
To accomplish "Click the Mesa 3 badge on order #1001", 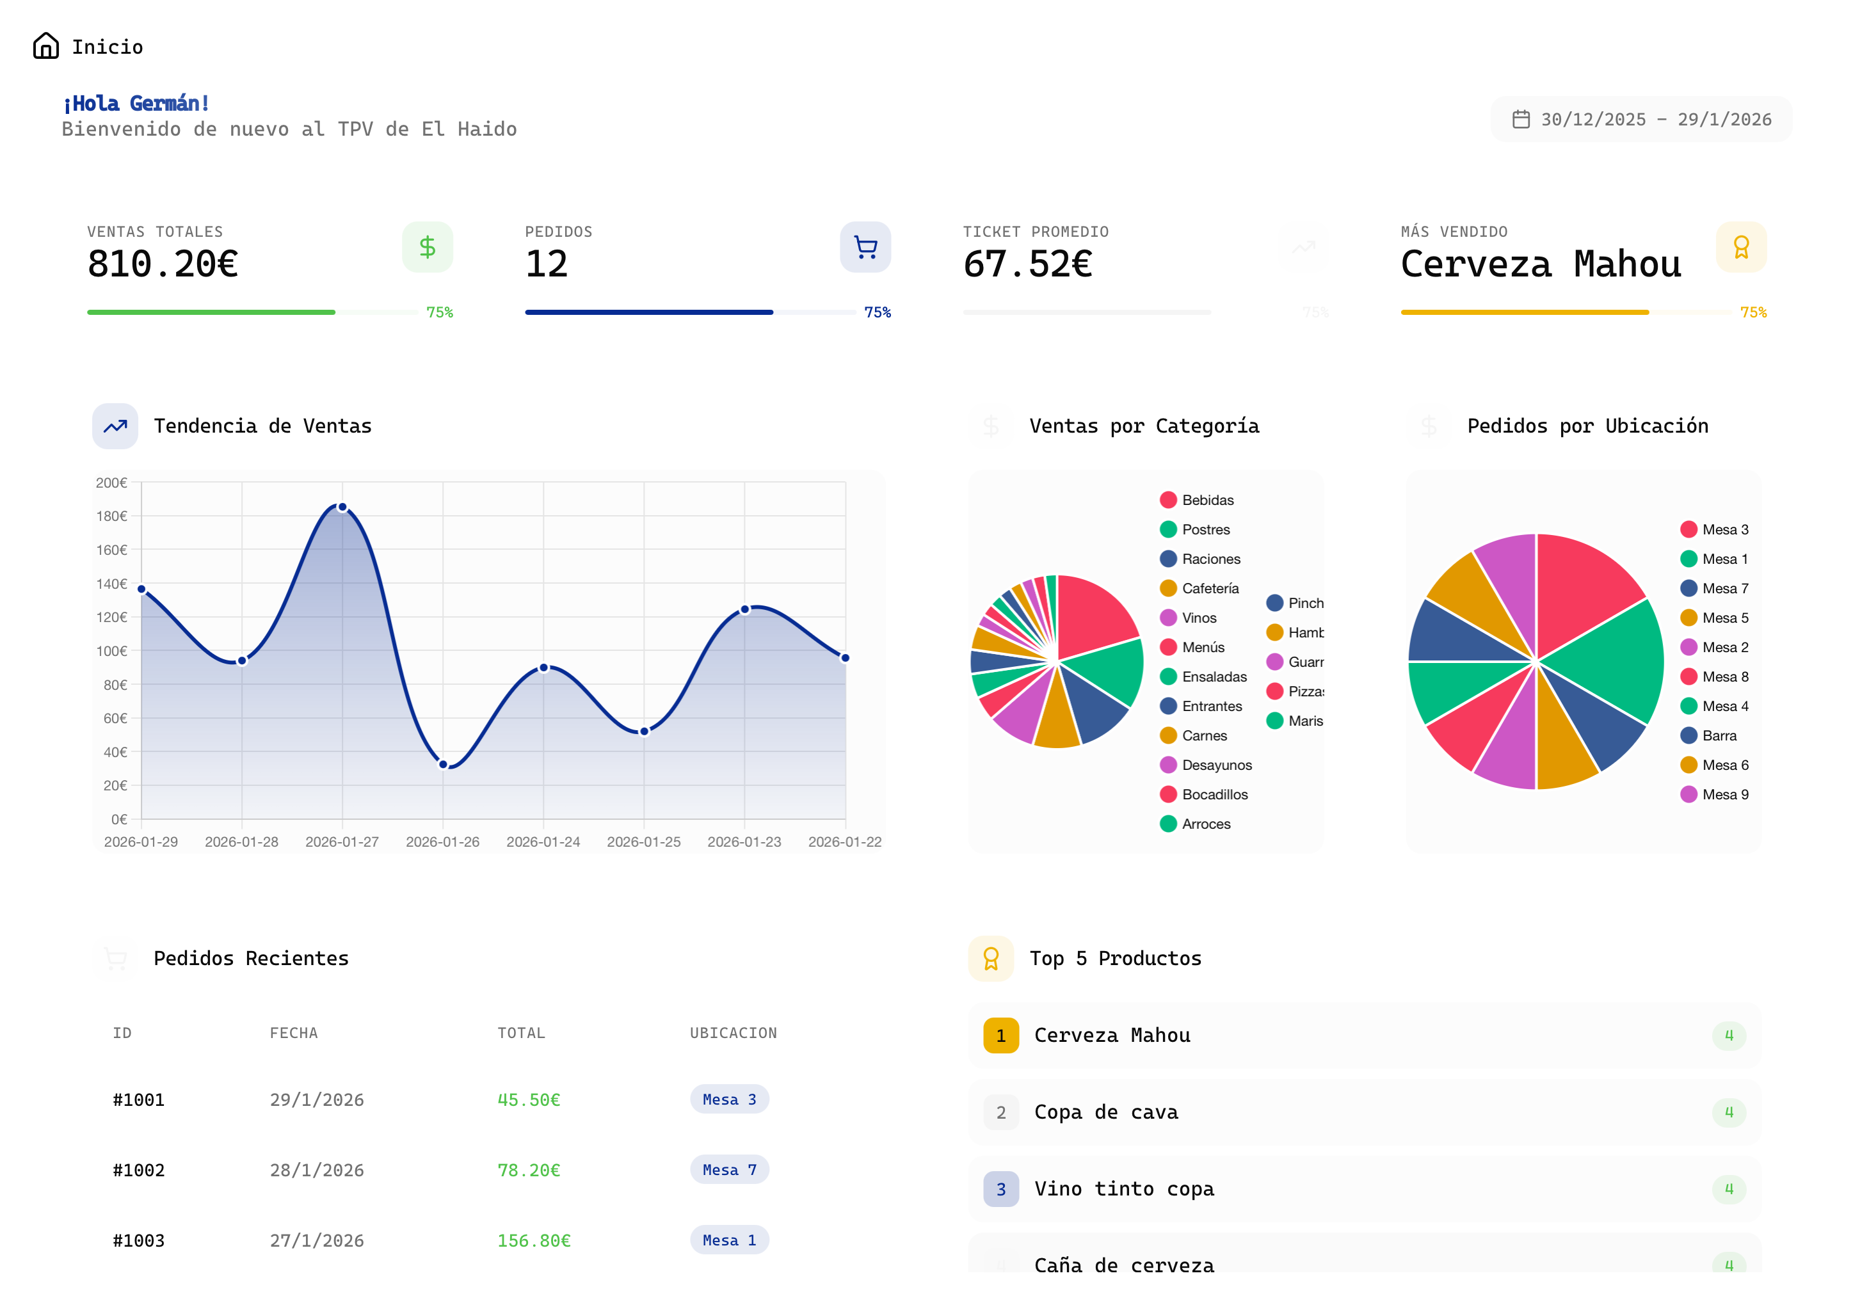I will 729,1099.
